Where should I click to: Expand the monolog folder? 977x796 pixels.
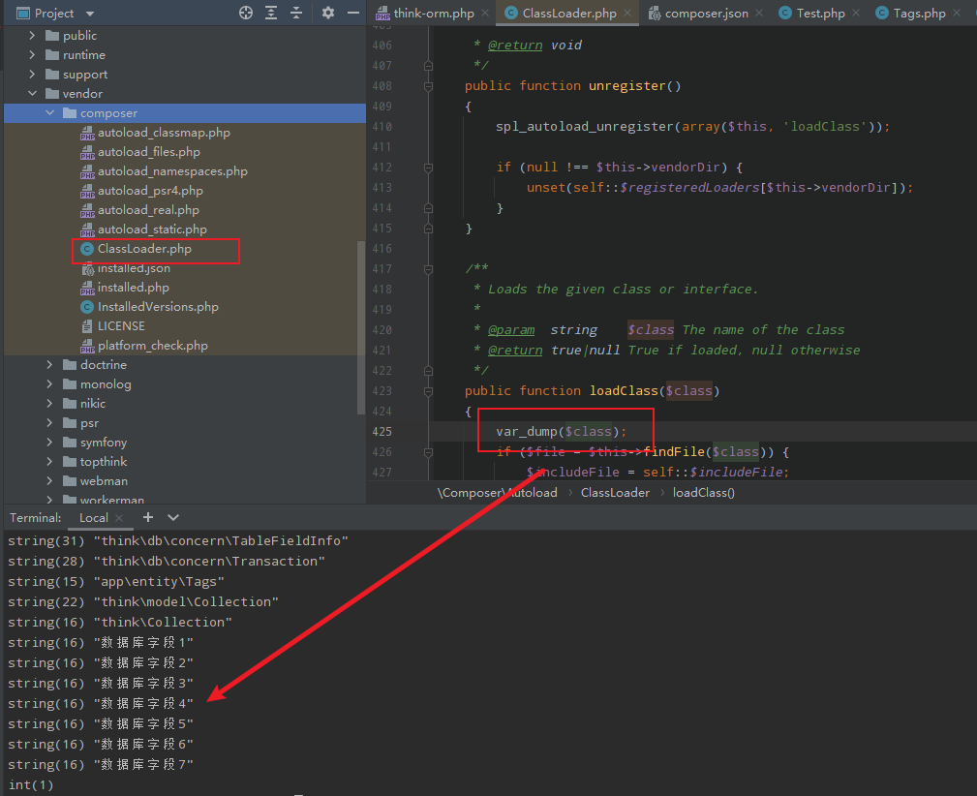point(49,384)
